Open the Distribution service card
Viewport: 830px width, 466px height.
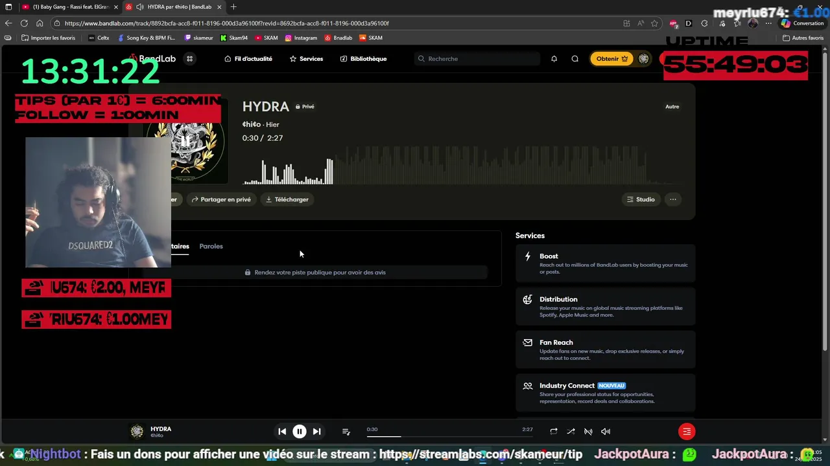[606, 306]
